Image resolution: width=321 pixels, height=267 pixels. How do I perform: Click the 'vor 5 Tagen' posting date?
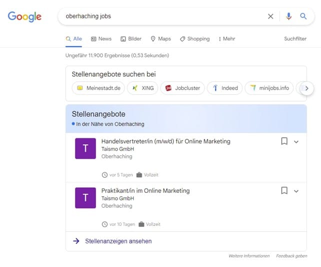coord(121,175)
